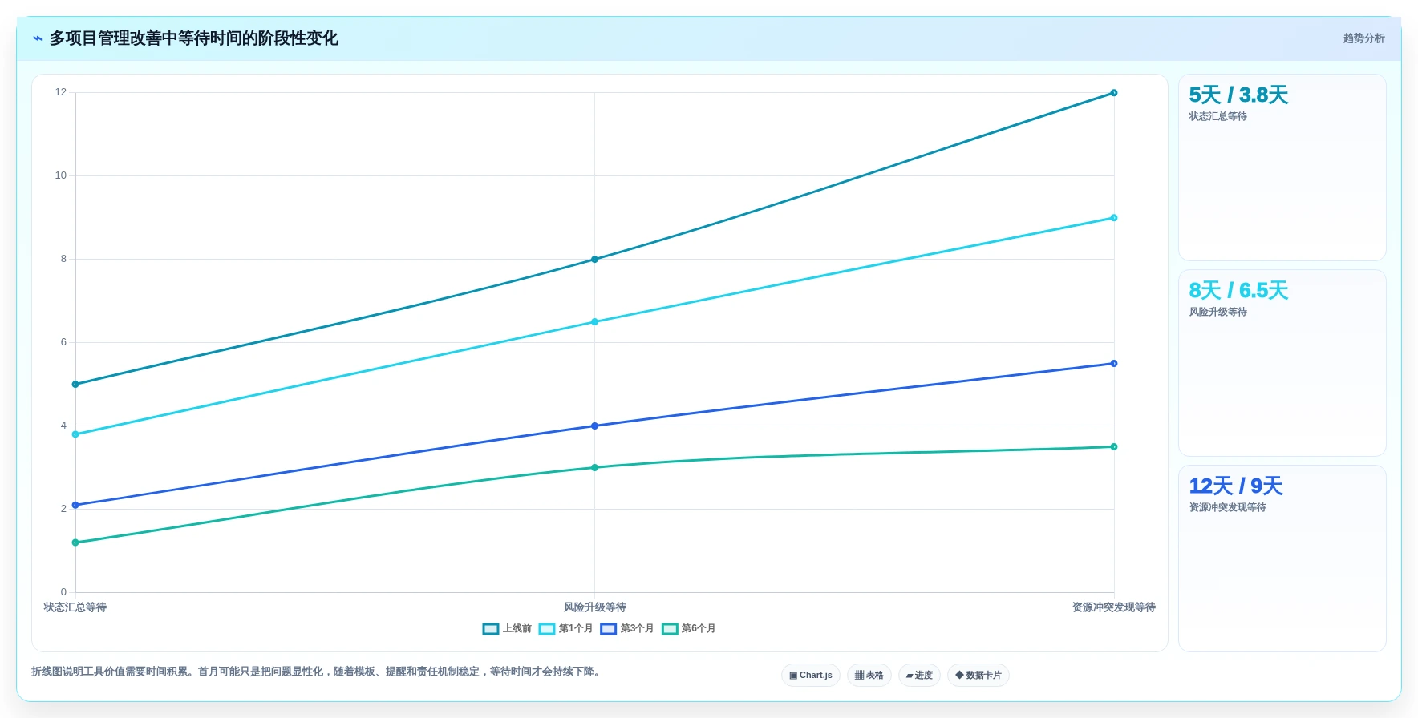Toggle the 第3个月 legend series
Viewport: 1418px width, 718px height.
627,629
